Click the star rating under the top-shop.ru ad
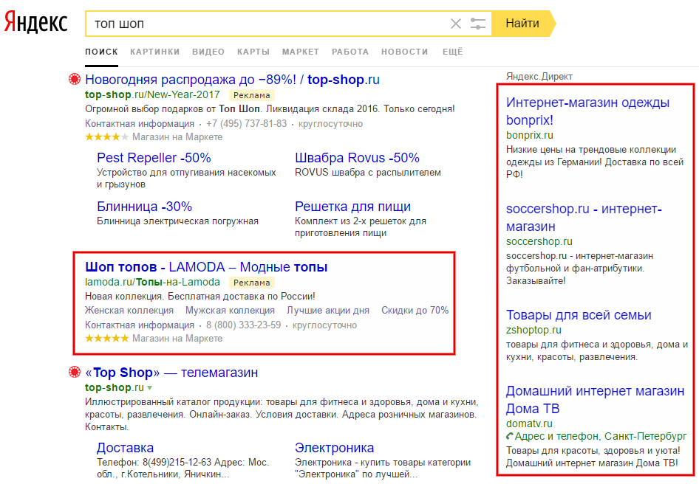Screen dimensions: 699x484 pos(107,137)
